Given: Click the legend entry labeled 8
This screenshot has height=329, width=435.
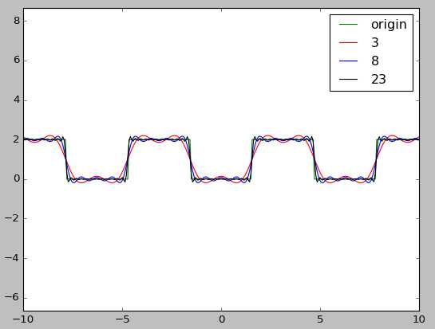Looking at the screenshot, I should (x=375, y=61).
